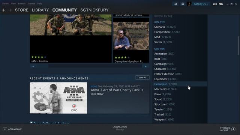This screenshot has height=135, width=240.
Task: Open the Fawks' Medical Simula... item title
Action: [x=129, y=15]
